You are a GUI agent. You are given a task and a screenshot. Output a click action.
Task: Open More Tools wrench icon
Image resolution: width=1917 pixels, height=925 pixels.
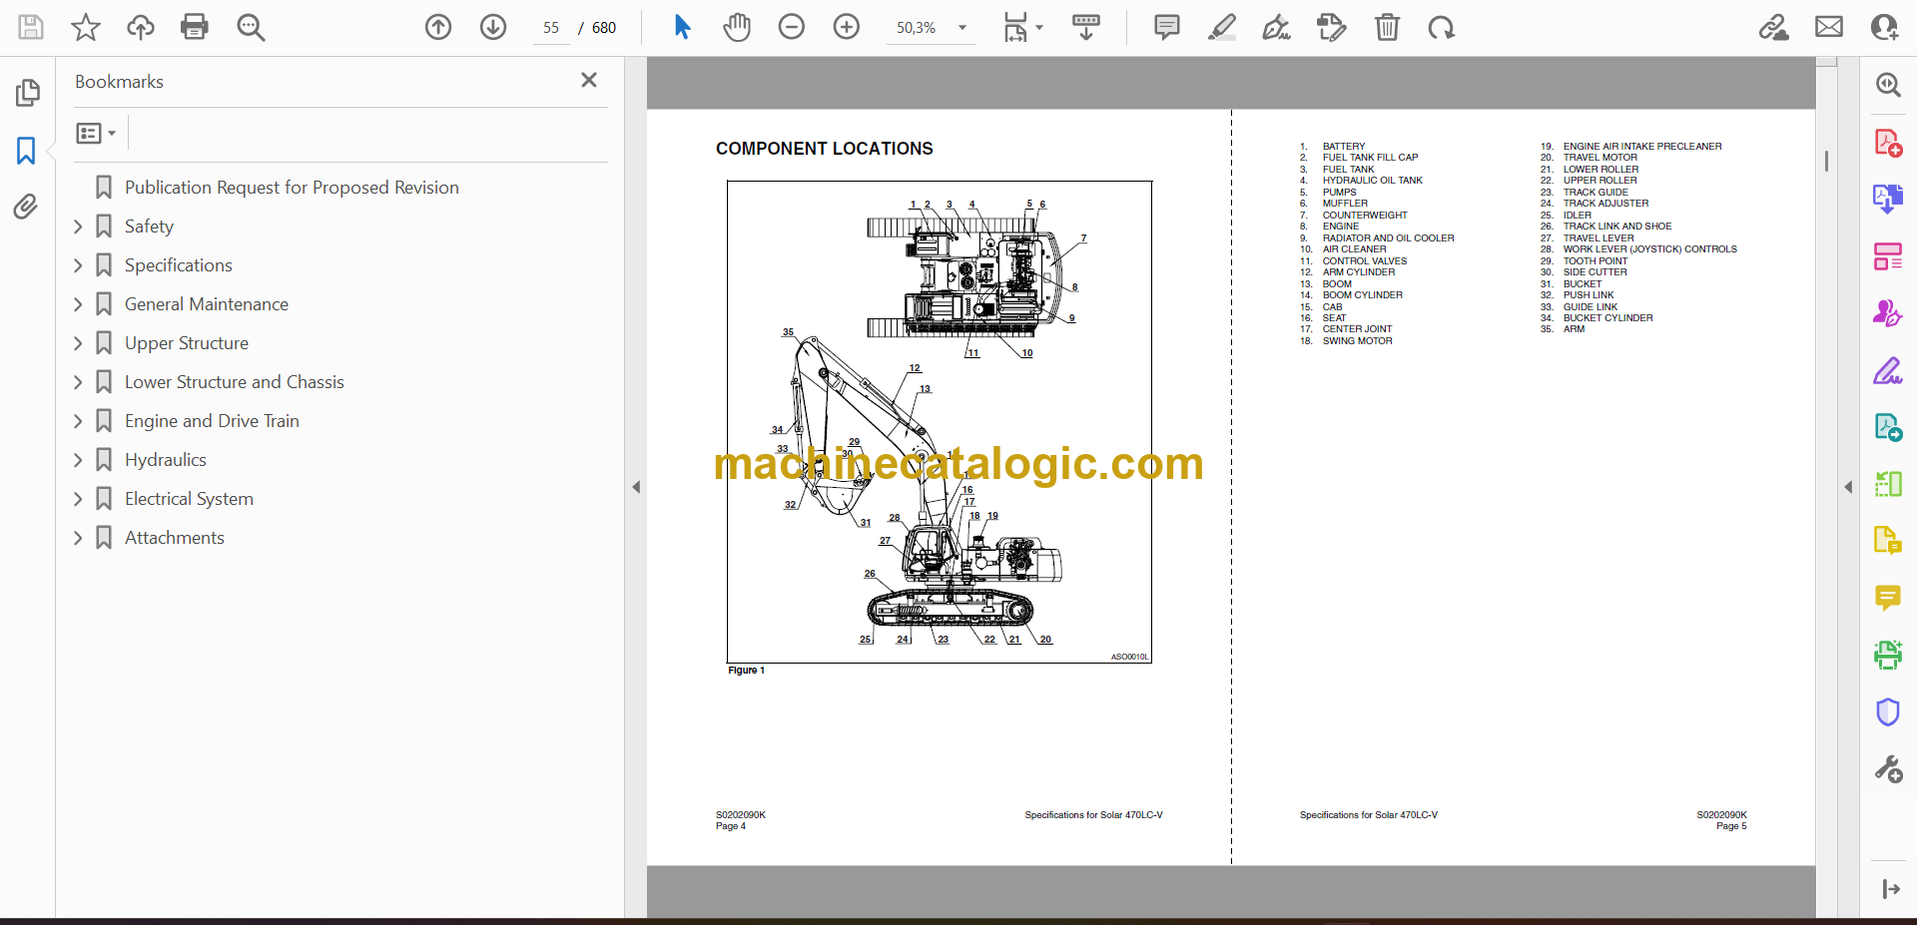click(x=1888, y=769)
